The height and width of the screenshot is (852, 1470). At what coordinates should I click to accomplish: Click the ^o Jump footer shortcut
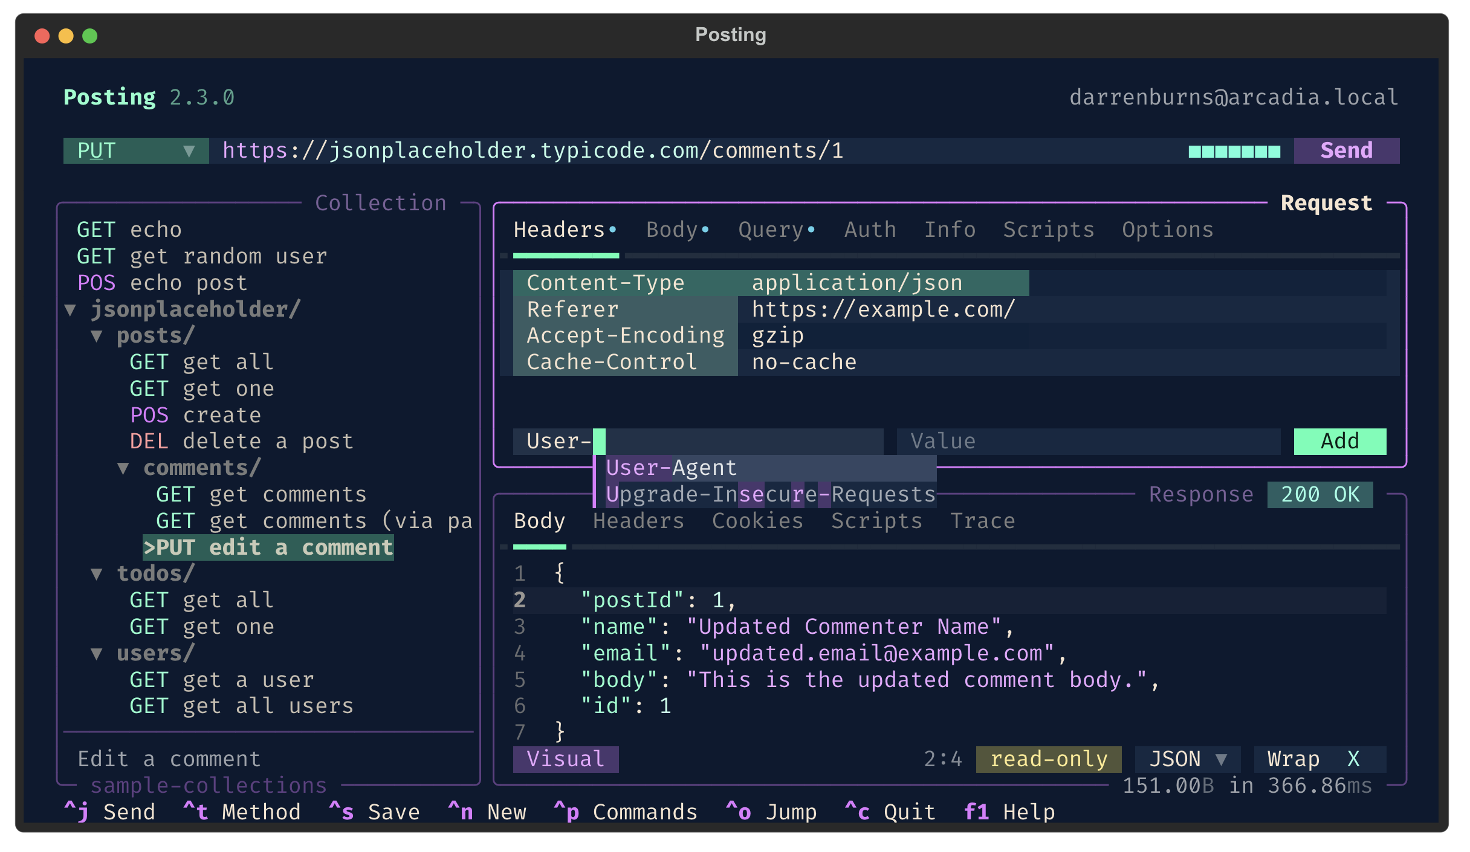click(771, 812)
